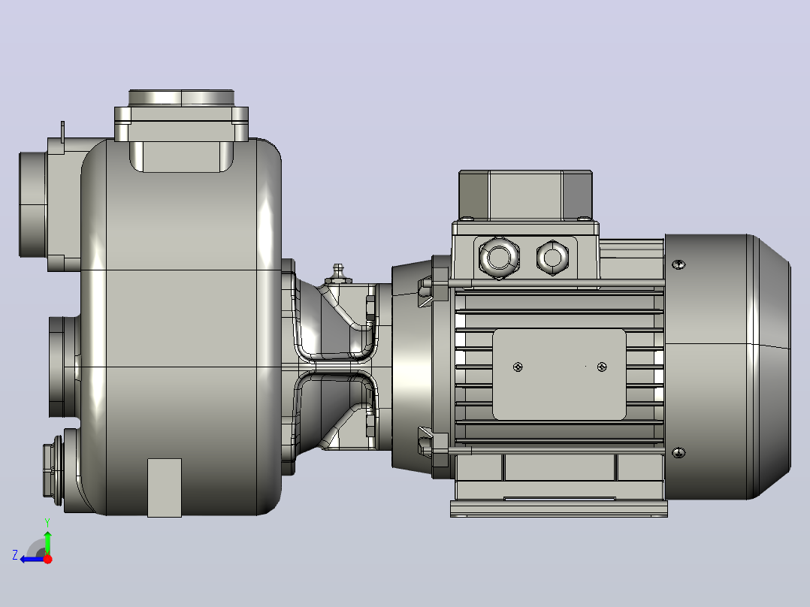Click the blue Z axis arrow of the triad
Screen dimensions: 810x607
coord(32,559)
